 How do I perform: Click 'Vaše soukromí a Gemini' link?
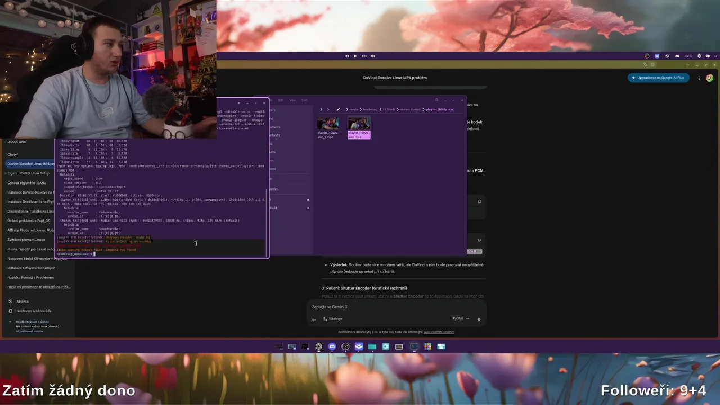[x=439, y=332]
